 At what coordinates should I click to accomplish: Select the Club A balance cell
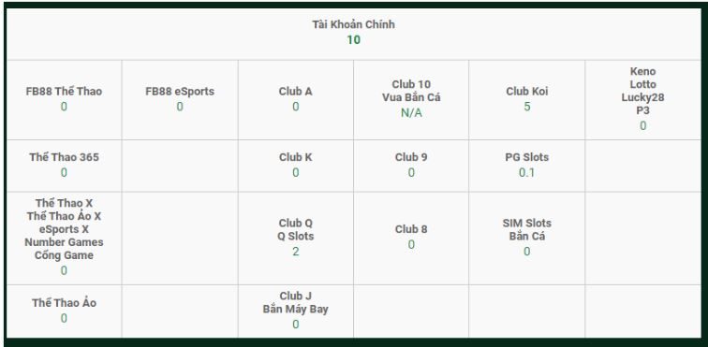[x=295, y=99]
